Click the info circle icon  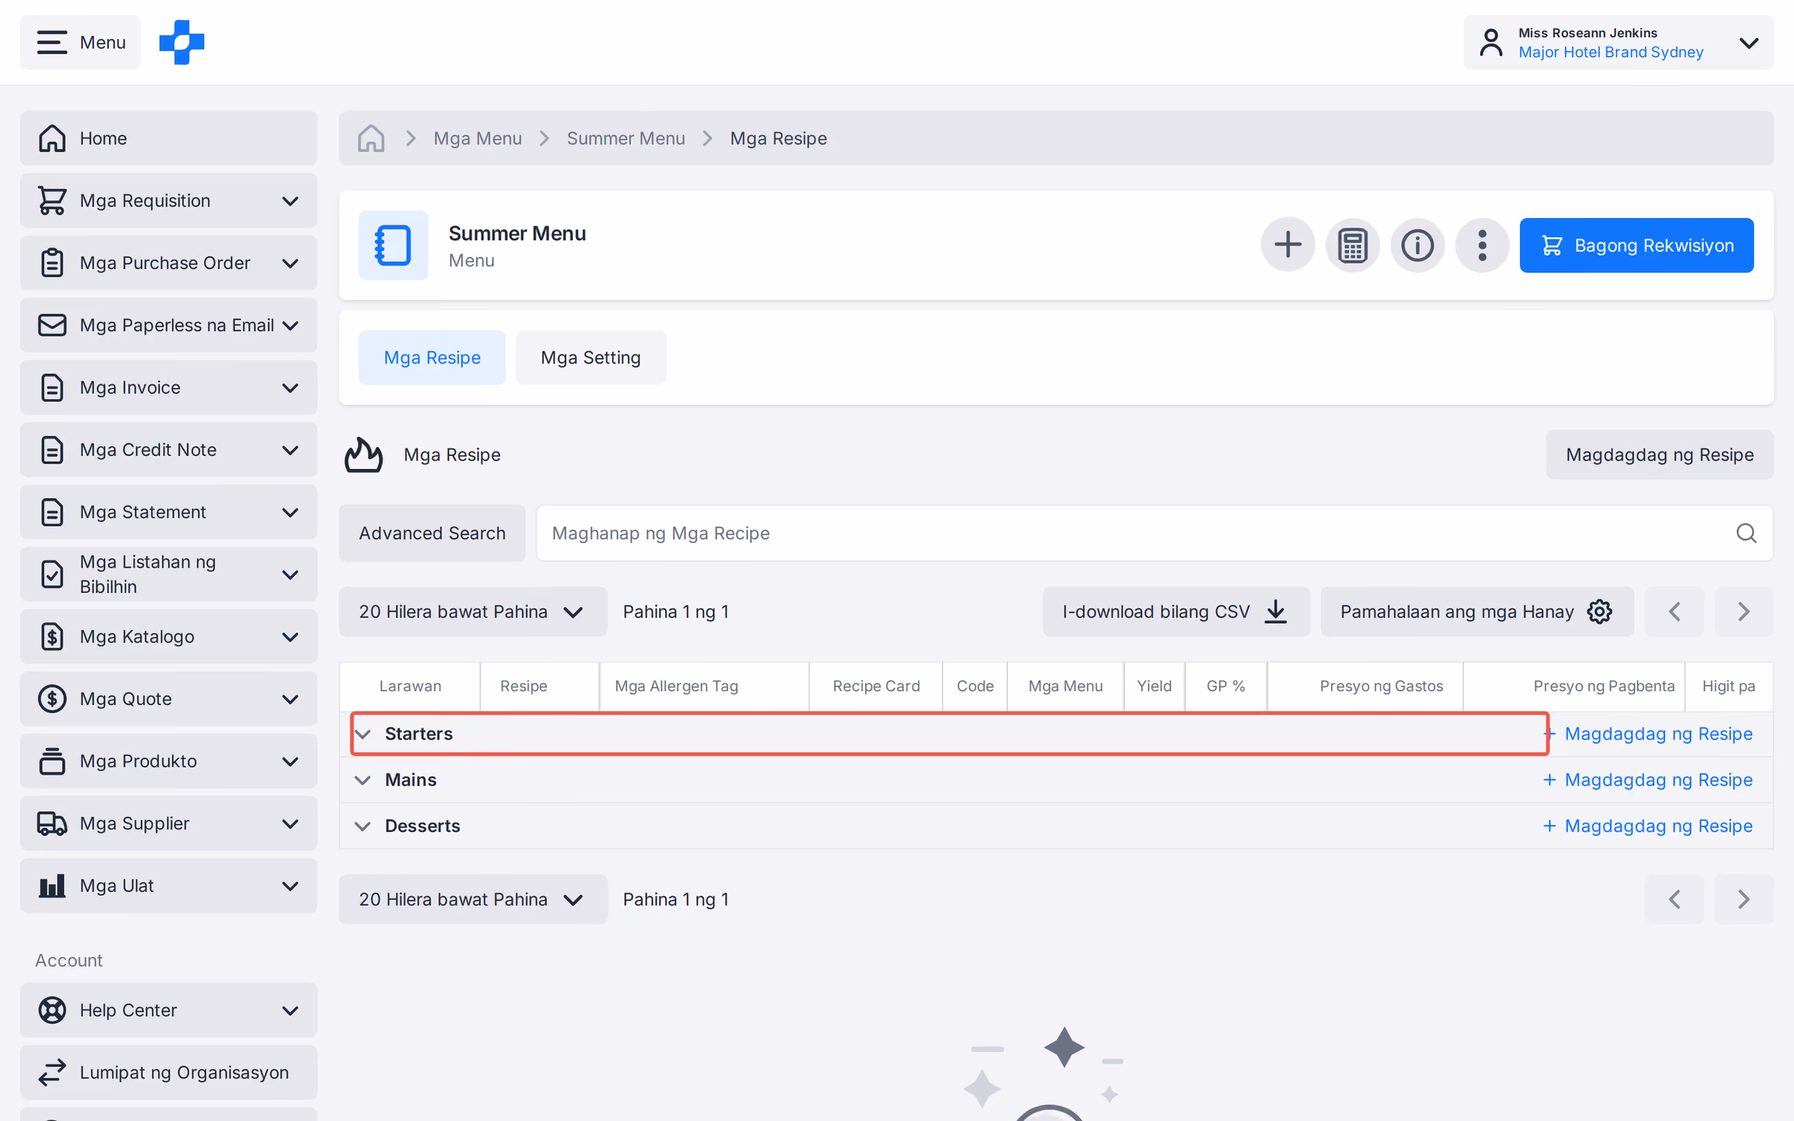1417,245
